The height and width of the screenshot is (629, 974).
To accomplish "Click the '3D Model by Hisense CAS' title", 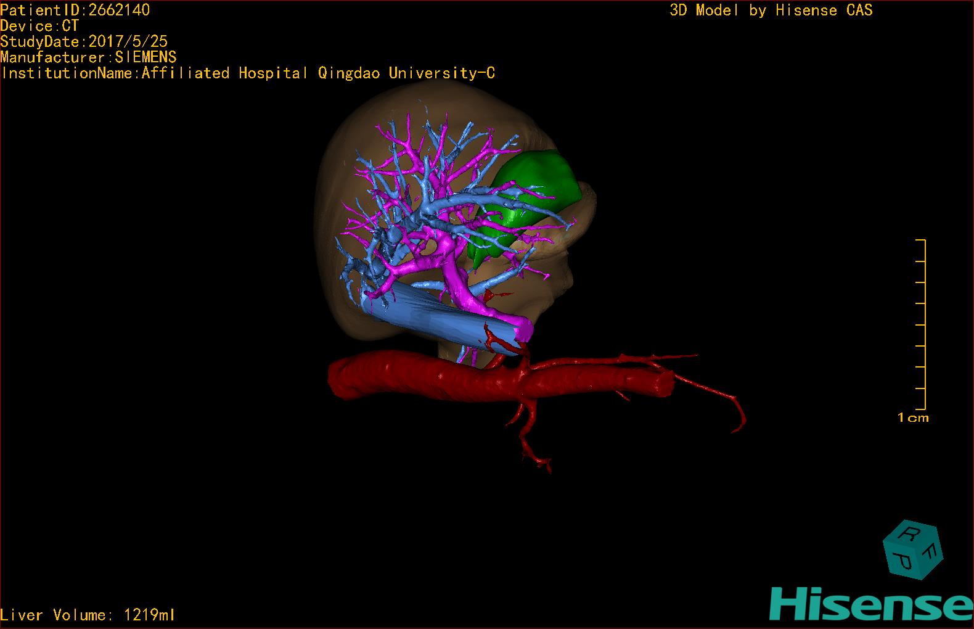I will point(771,10).
